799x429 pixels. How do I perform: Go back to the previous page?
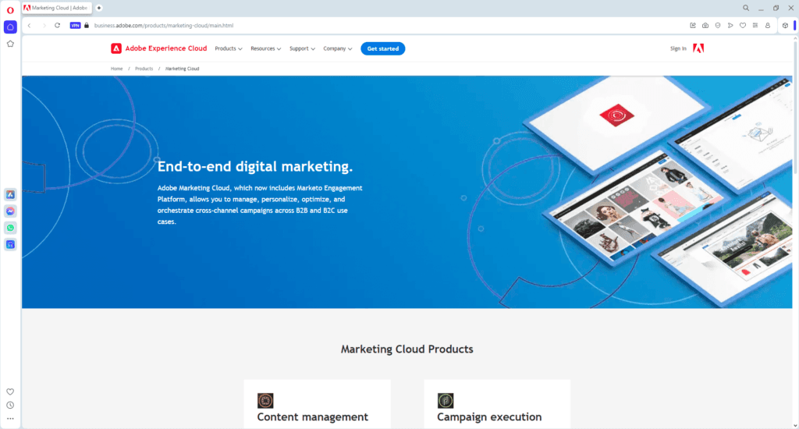pos(30,26)
